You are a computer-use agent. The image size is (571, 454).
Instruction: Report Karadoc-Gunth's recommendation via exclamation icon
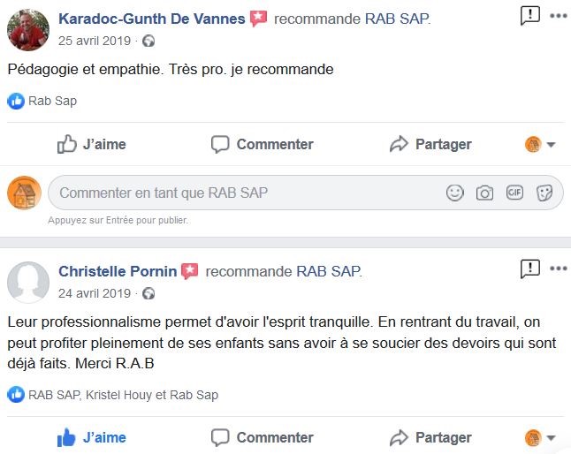[529, 15]
